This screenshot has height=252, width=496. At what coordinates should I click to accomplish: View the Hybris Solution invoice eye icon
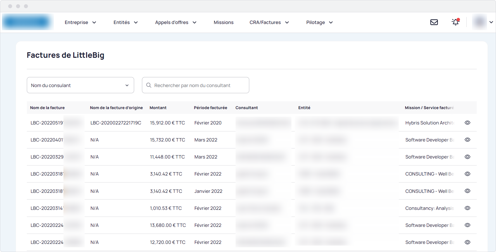pos(467,123)
